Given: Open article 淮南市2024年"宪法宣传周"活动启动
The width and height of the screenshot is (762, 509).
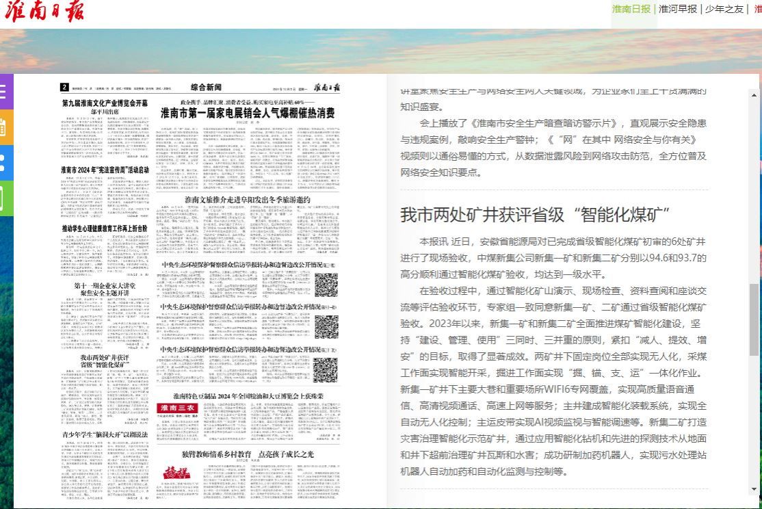Looking at the screenshot, I should (x=105, y=170).
